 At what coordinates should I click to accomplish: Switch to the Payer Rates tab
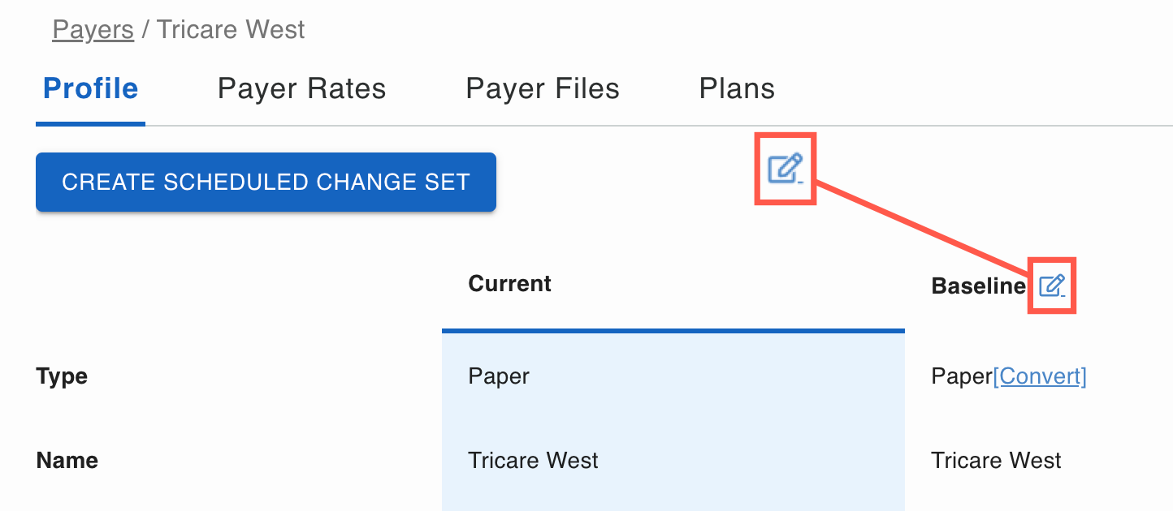point(301,88)
